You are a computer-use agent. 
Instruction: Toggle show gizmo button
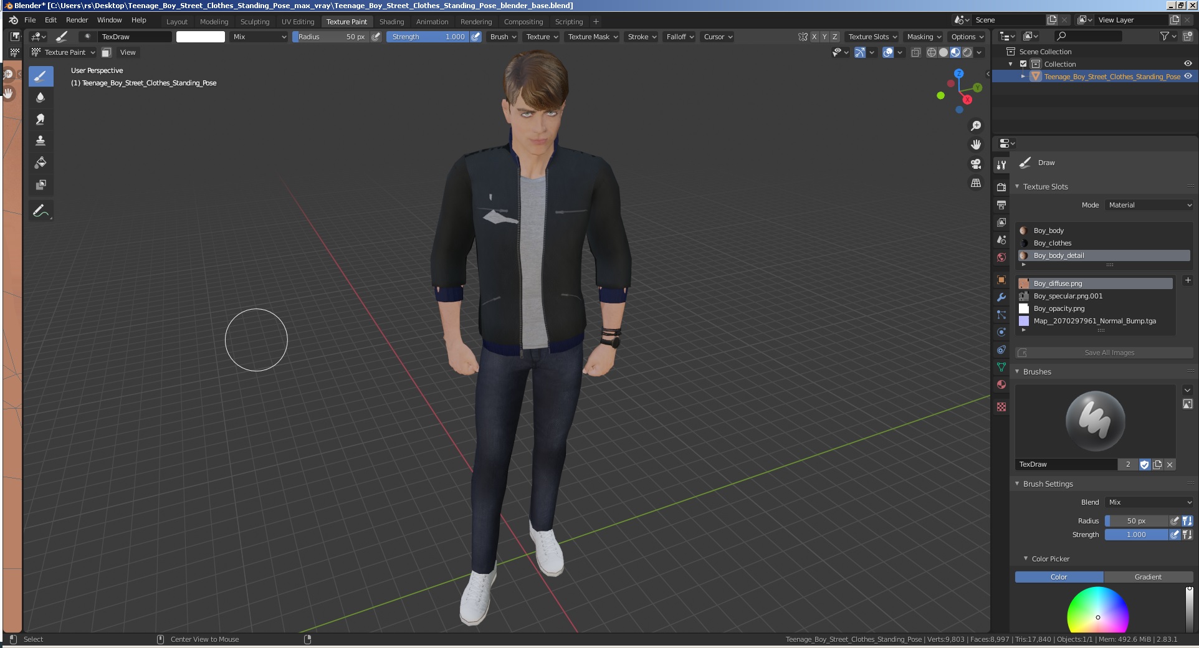coord(860,52)
